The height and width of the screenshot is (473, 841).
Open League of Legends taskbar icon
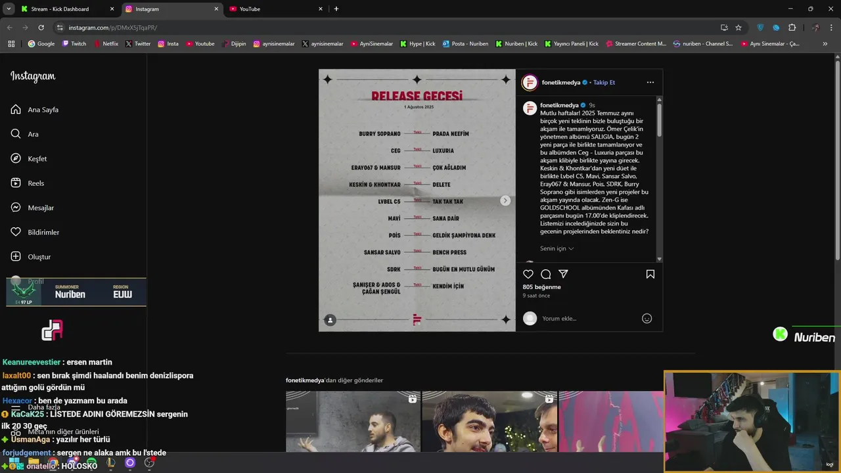point(111,462)
